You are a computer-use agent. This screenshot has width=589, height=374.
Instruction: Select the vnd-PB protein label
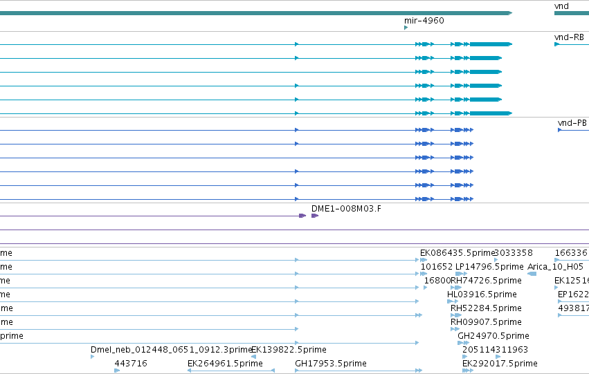coord(572,123)
